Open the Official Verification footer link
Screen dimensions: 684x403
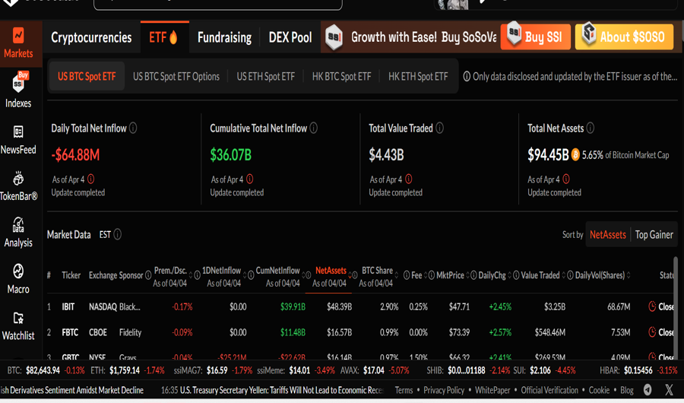pos(549,390)
